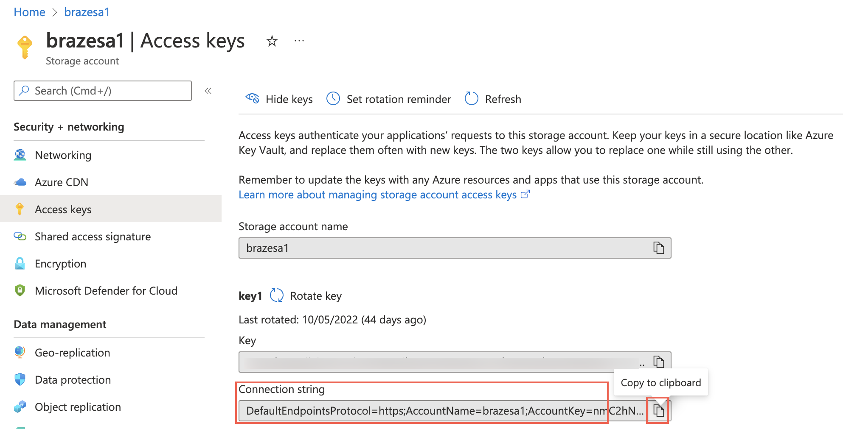Open Azure CDN in the sidebar
843x429 pixels.
point(111,182)
